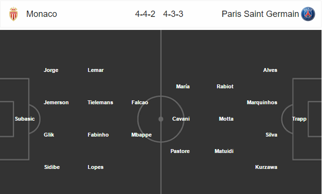Select left-back Kurzawa
This screenshot has height=194, width=322.
point(266,167)
